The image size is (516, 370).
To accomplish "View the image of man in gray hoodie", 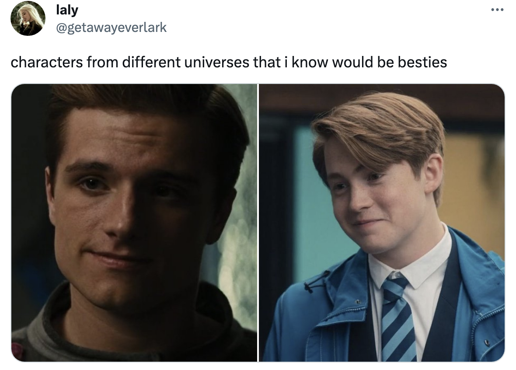I will pyautogui.click(x=134, y=223).
